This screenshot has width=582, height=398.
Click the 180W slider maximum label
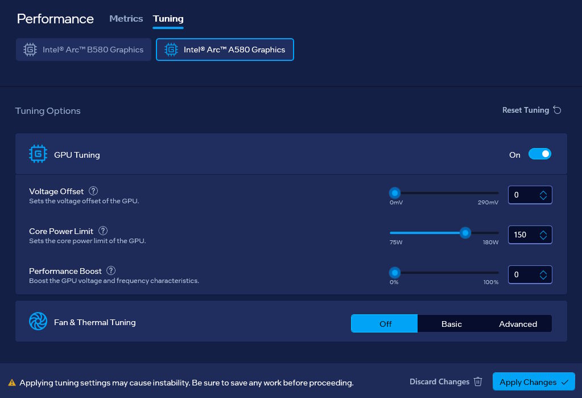tap(490, 243)
